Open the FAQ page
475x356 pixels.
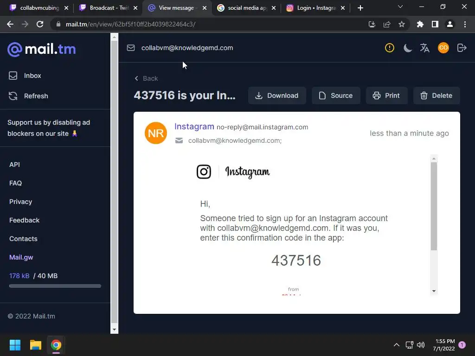coord(15,183)
